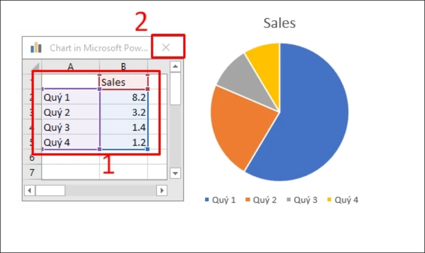Click the vertical scrollbar down arrow
The image size is (425, 253).
click(x=176, y=173)
